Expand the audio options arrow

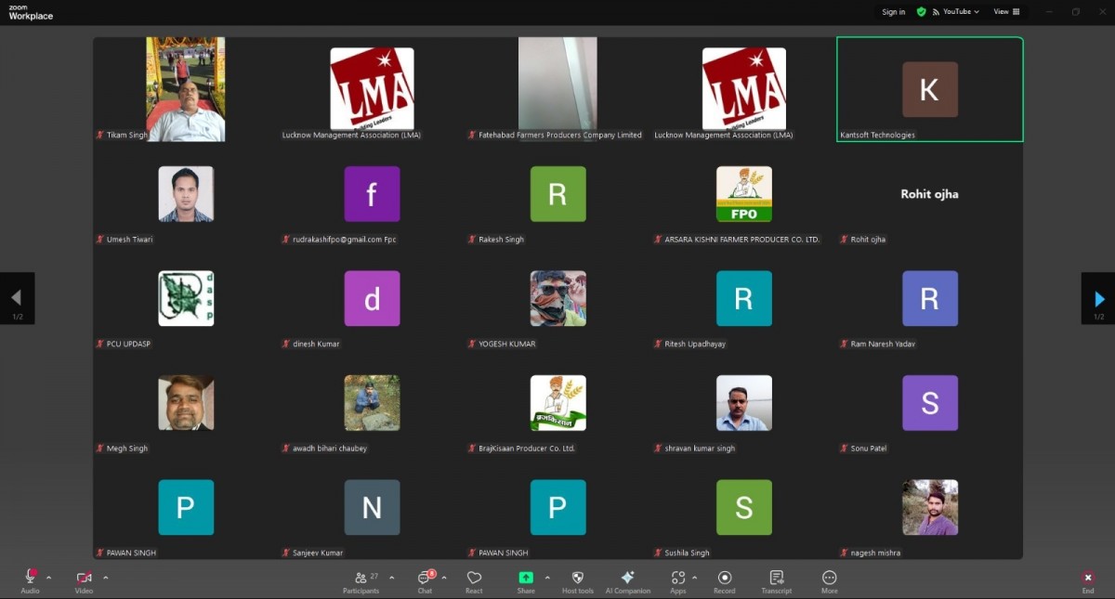(x=49, y=578)
